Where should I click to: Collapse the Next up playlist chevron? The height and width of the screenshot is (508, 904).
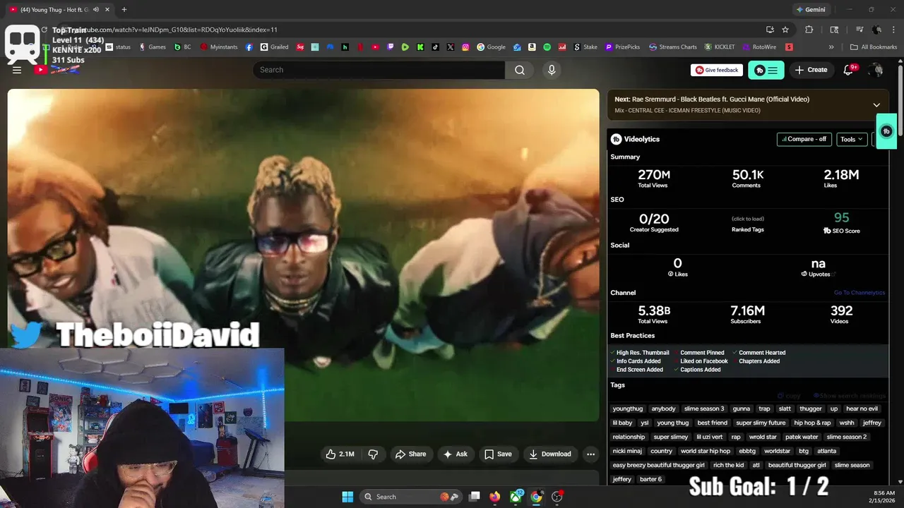(x=876, y=105)
